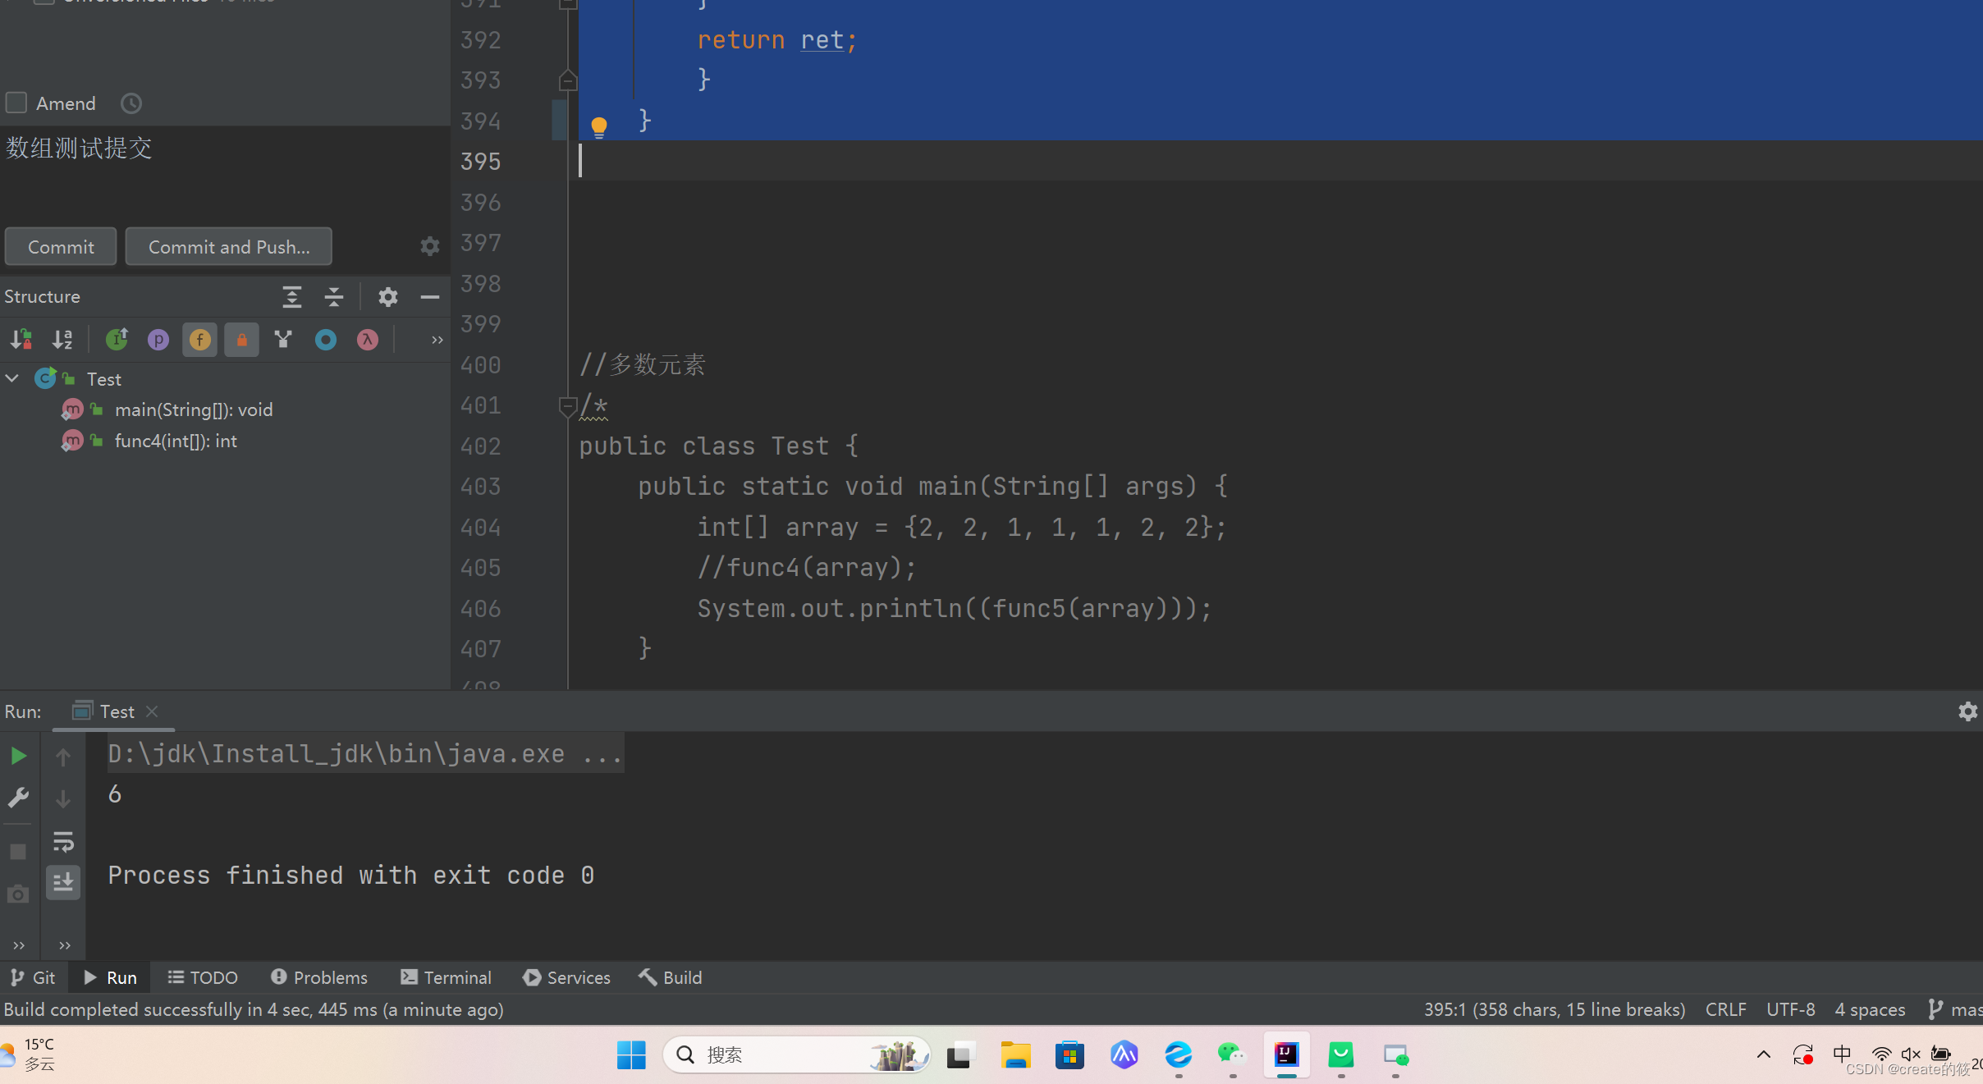
Task: Click Collapse All icon in Structure panel
Action: 333,297
